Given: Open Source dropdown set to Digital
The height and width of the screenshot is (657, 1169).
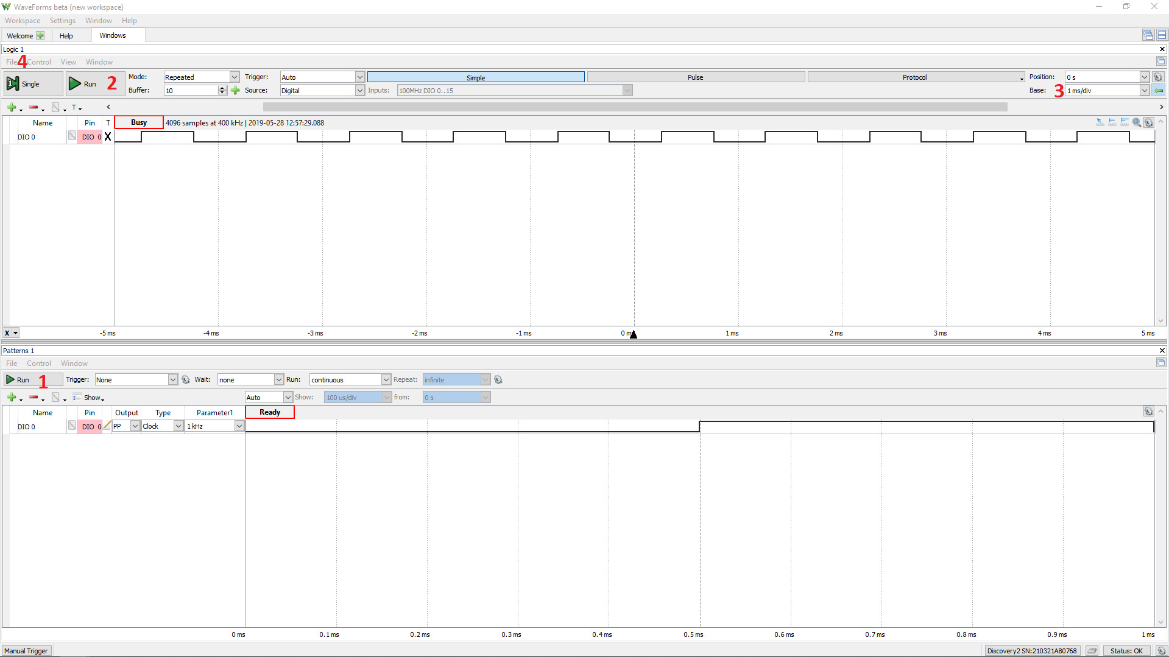Looking at the screenshot, I should tap(322, 91).
